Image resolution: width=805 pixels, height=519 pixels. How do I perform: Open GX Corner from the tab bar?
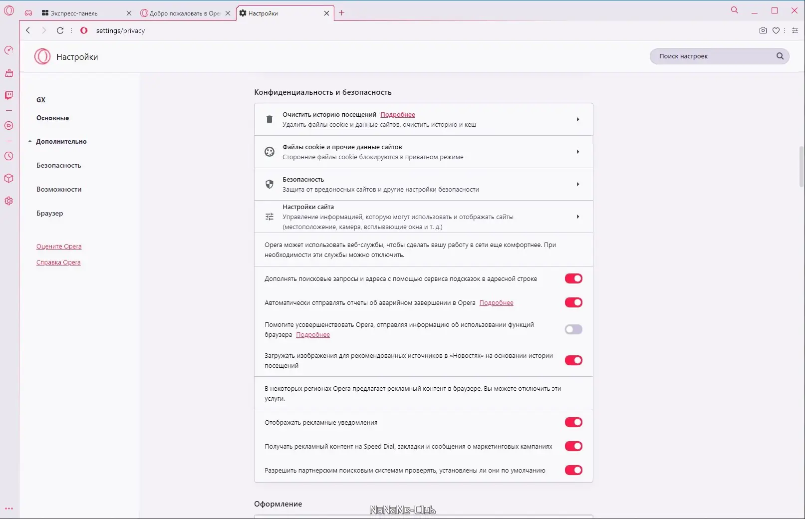pos(28,13)
